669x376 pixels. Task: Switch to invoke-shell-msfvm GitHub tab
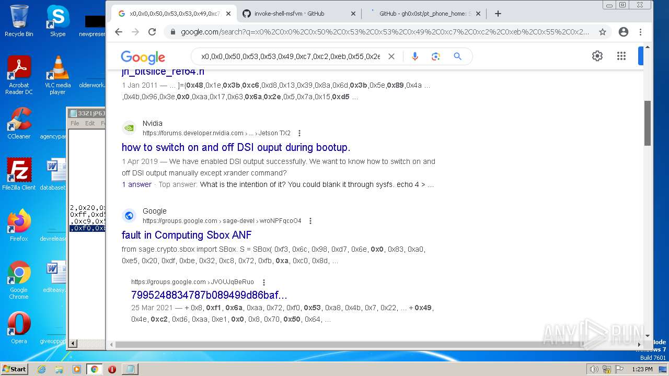click(299, 14)
